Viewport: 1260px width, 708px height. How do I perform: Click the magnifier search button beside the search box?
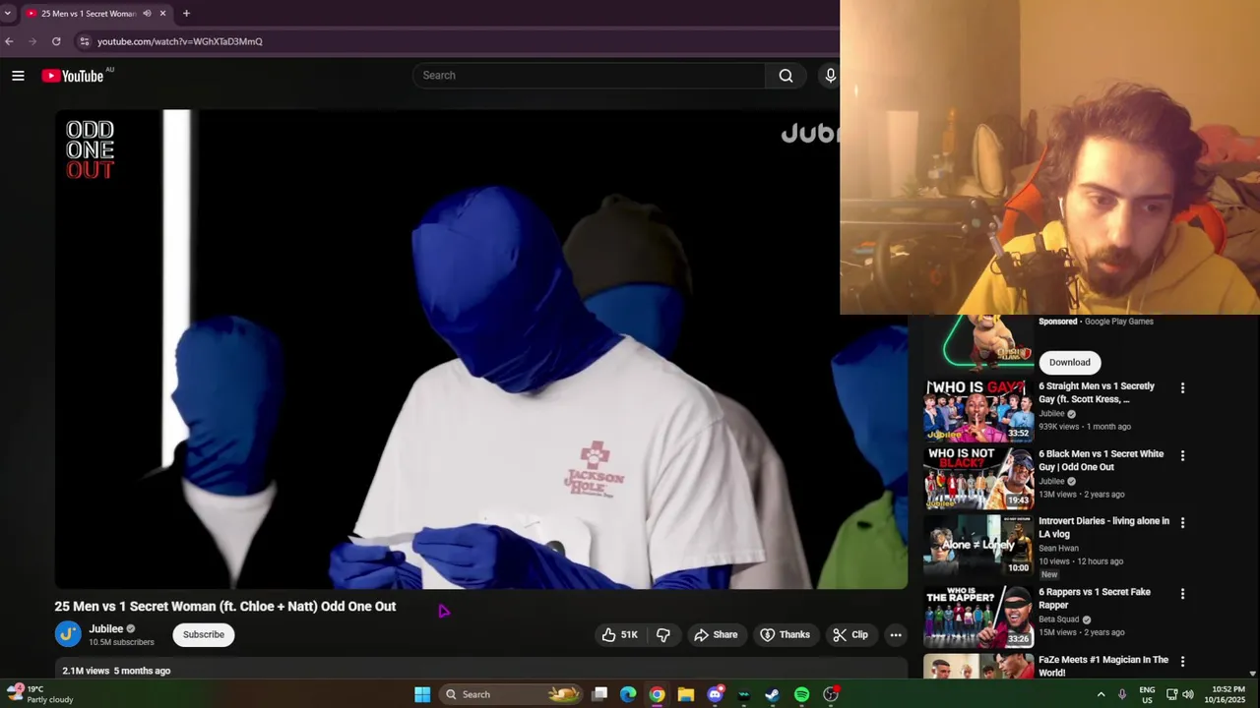point(786,76)
